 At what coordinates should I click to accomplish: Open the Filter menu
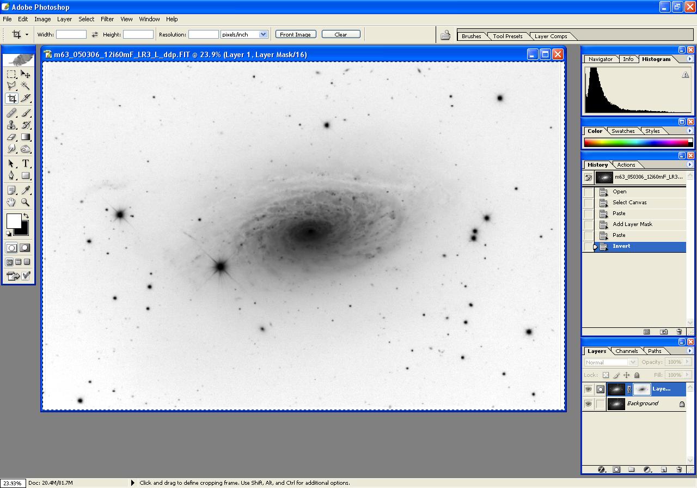point(107,19)
